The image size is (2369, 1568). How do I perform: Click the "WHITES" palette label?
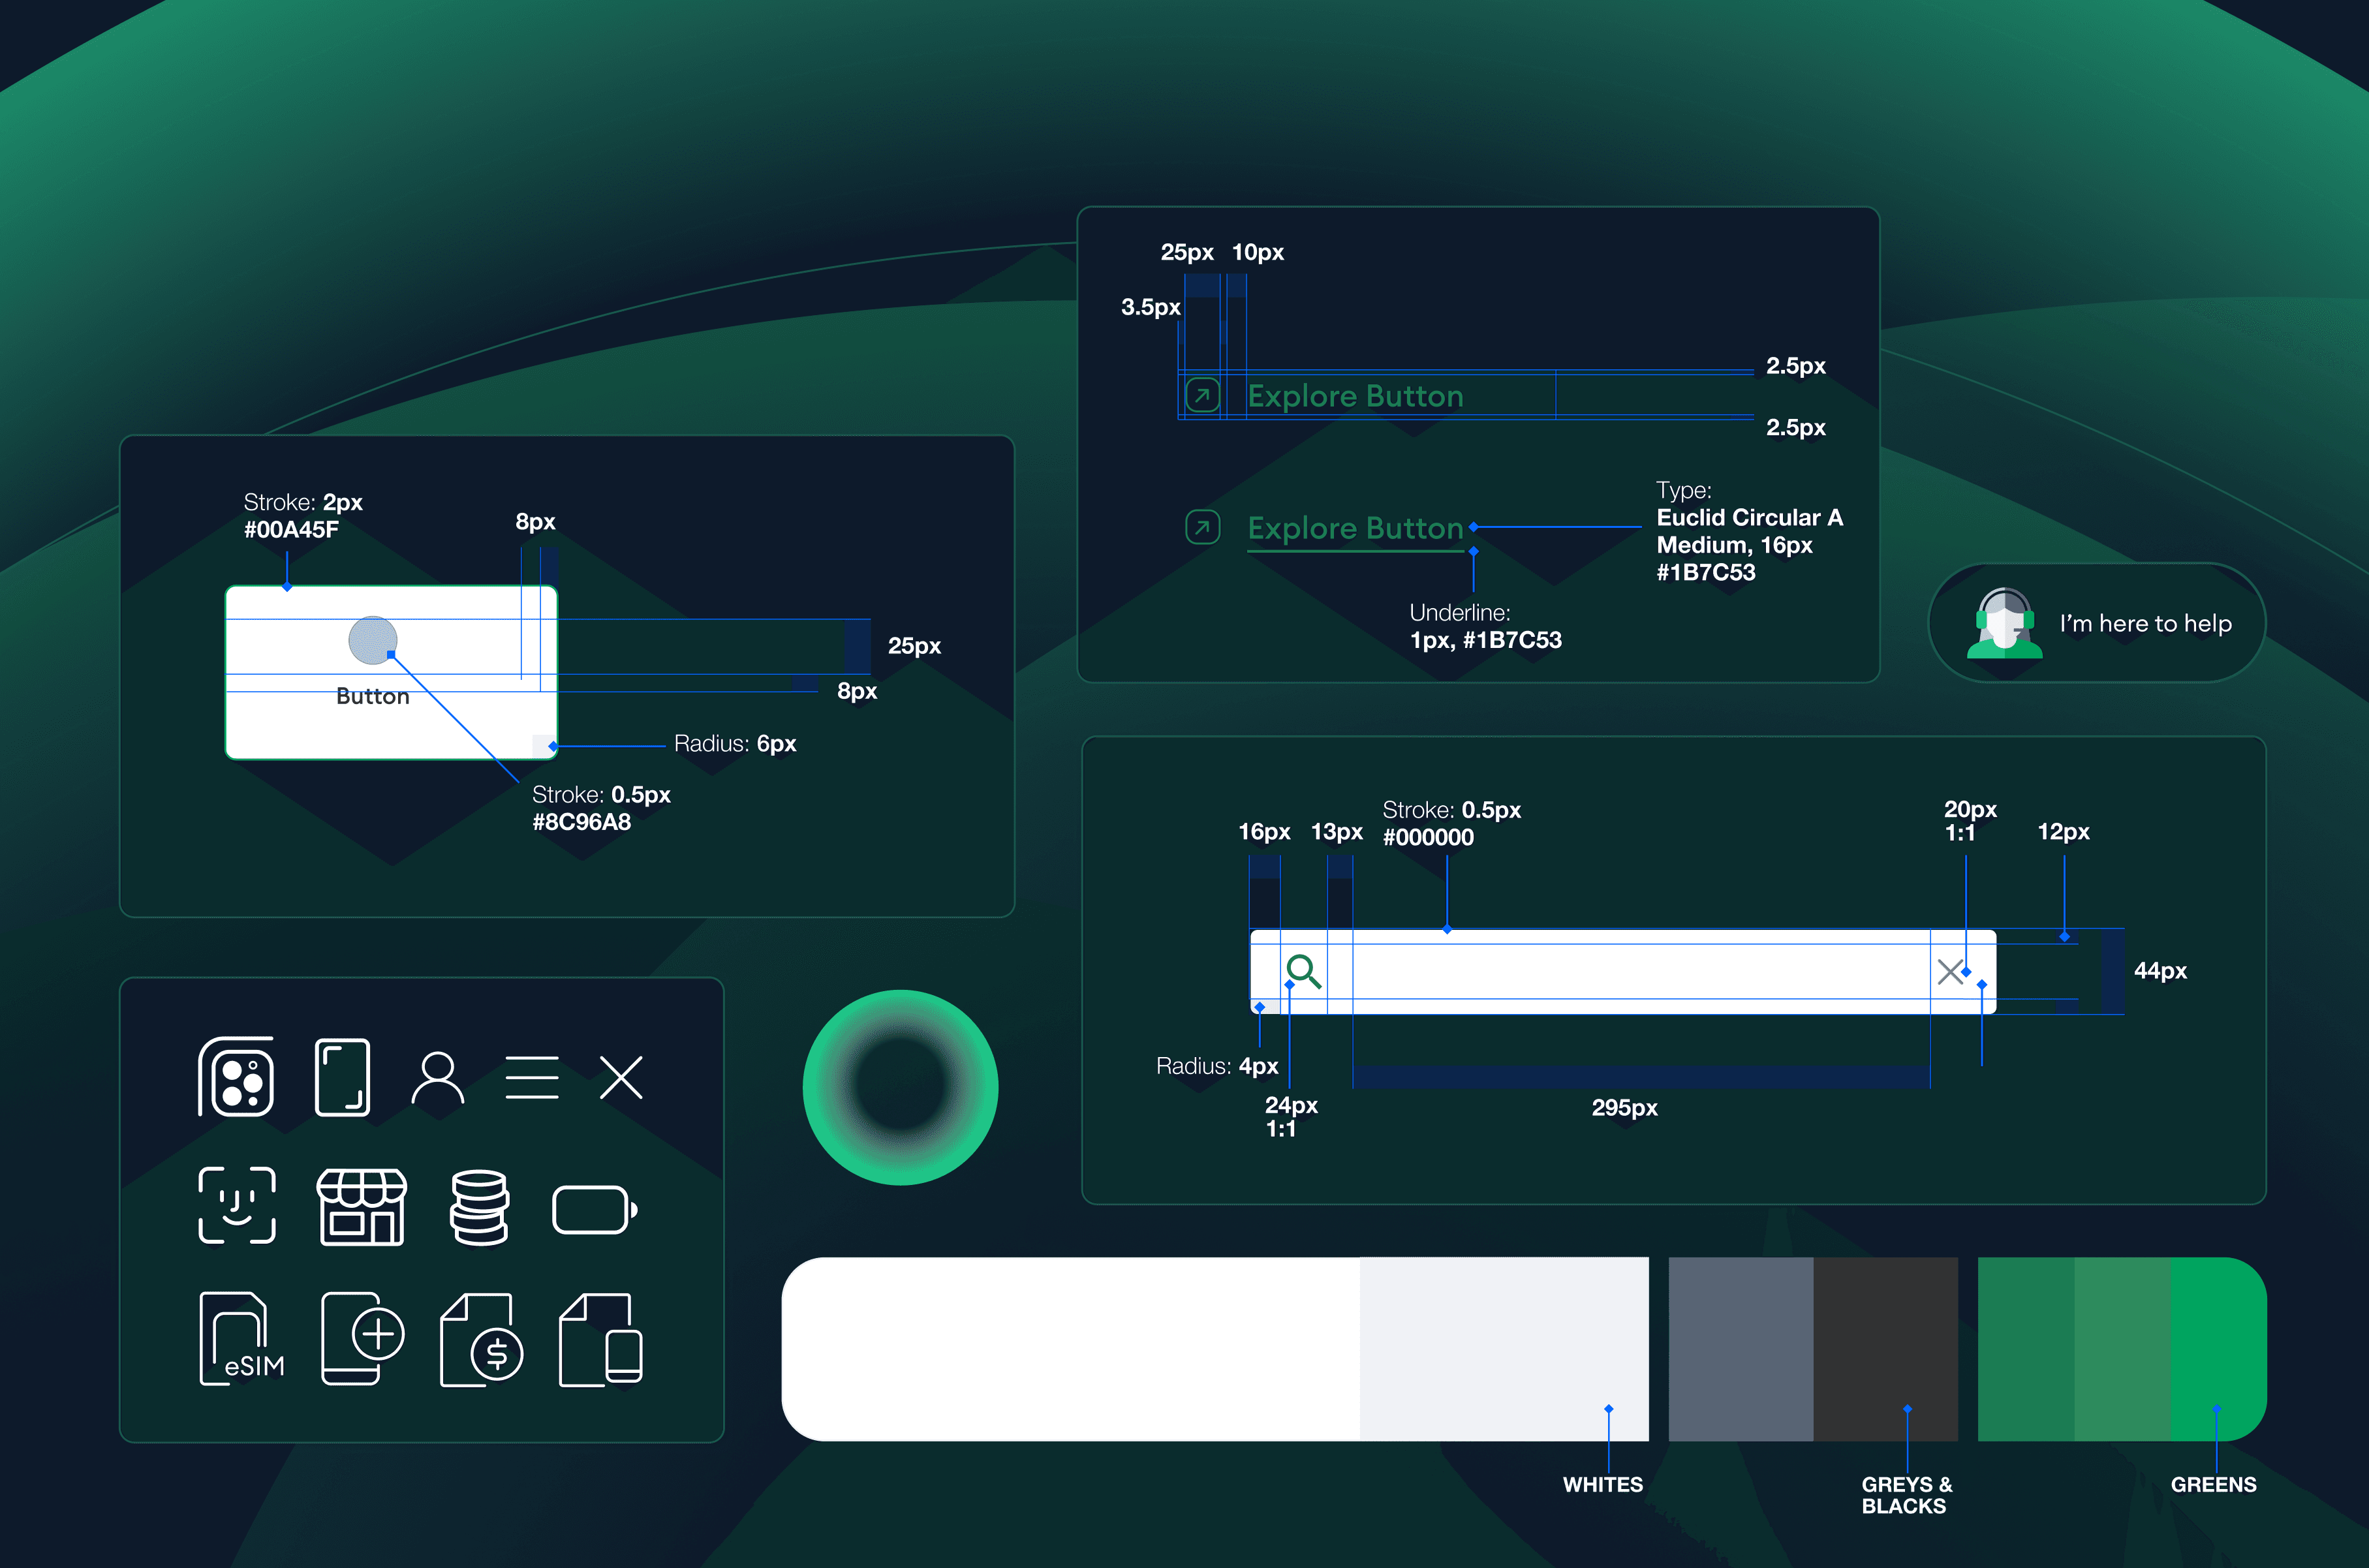tap(1603, 1485)
